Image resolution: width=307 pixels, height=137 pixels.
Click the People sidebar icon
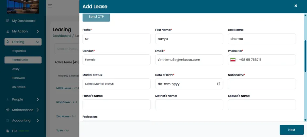(x=8, y=99)
